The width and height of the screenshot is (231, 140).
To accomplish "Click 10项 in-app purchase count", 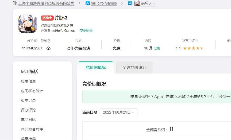I will pyautogui.click(x=148, y=48).
